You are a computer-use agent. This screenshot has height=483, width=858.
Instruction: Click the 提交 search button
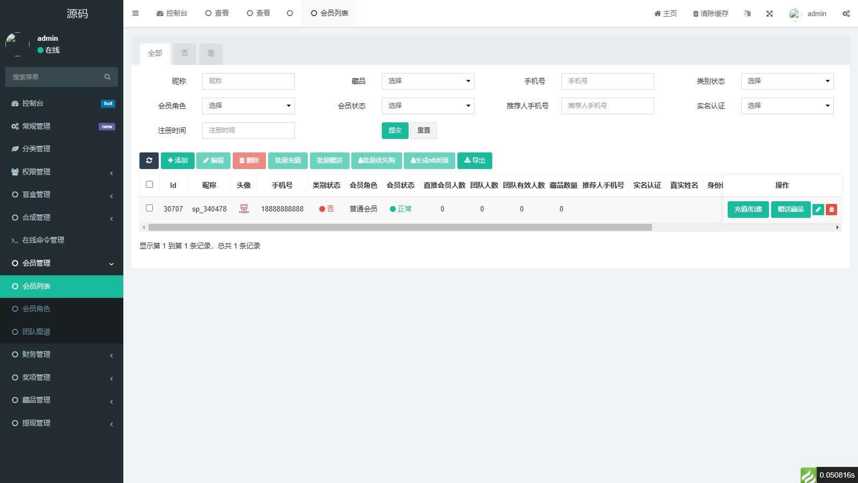pyautogui.click(x=395, y=130)
